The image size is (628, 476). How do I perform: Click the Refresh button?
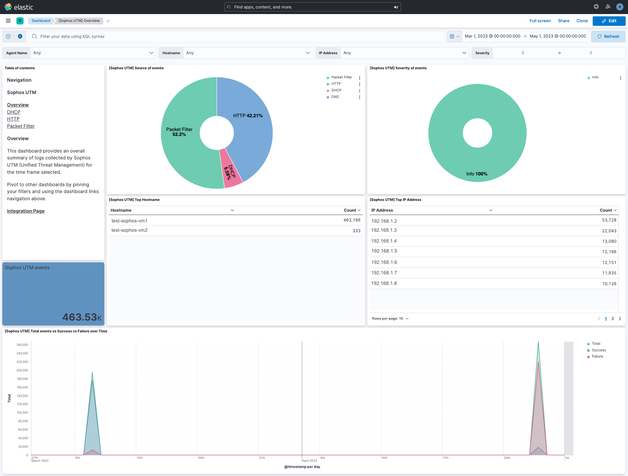(608, 36)
